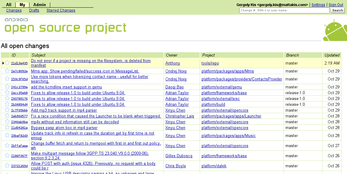Open the tools/repo project link
Viewport: 347px width, 174px height.
coord(210,63)
